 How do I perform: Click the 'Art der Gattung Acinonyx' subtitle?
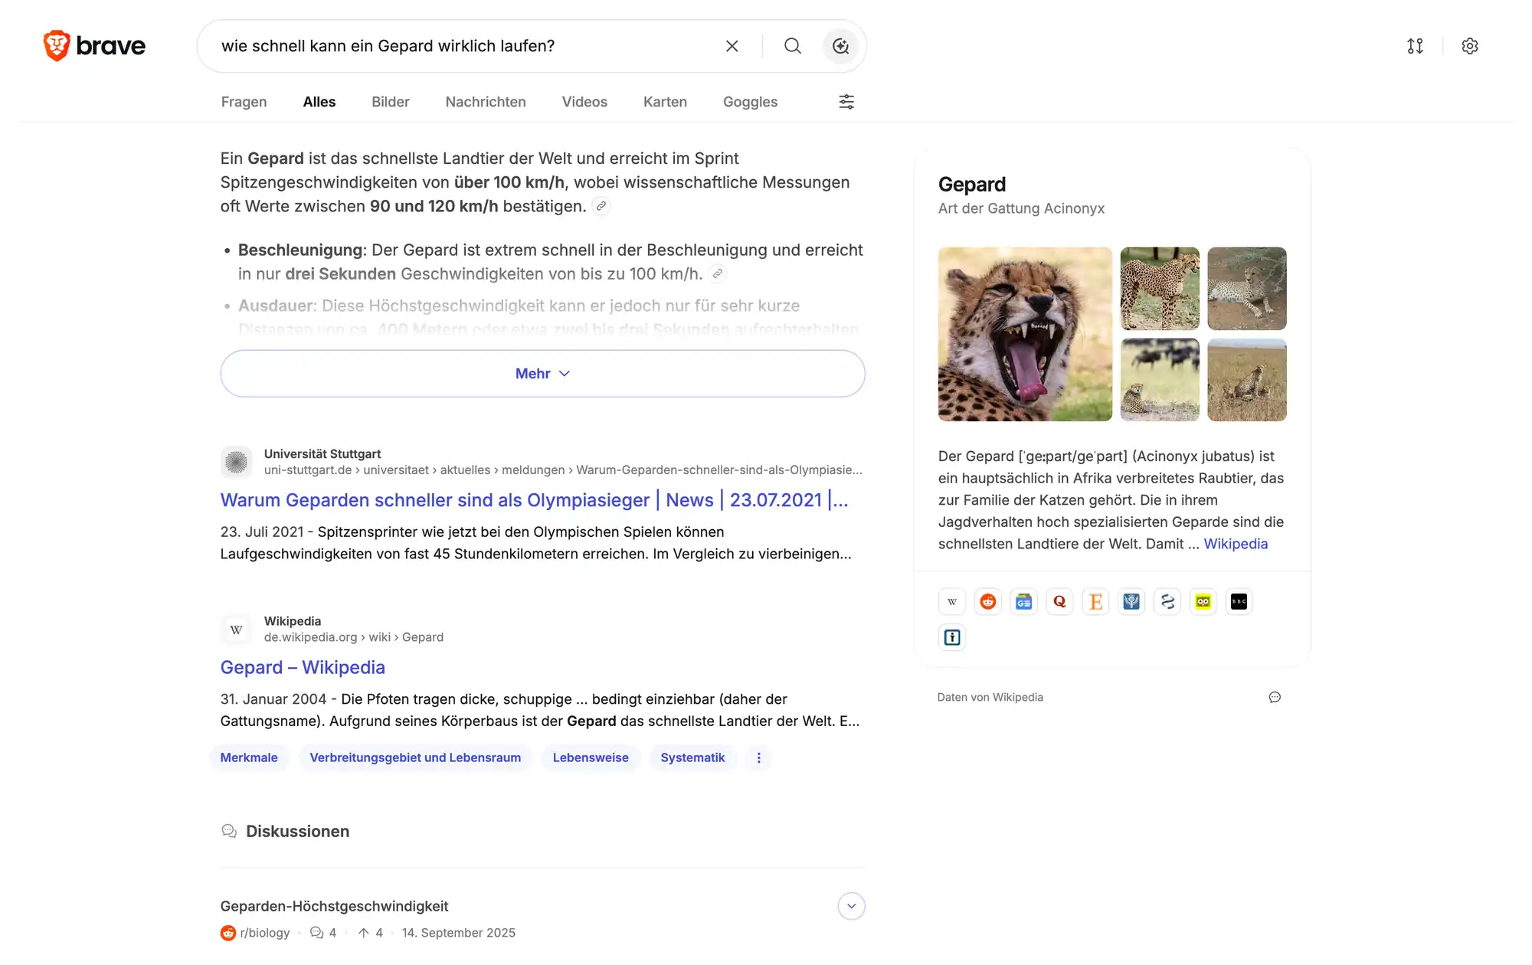1021,208
